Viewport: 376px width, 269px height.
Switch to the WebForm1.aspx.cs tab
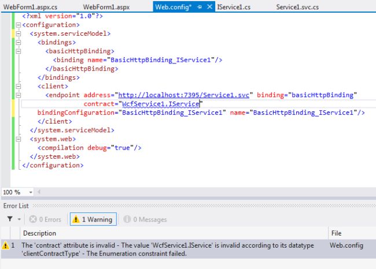30,7
